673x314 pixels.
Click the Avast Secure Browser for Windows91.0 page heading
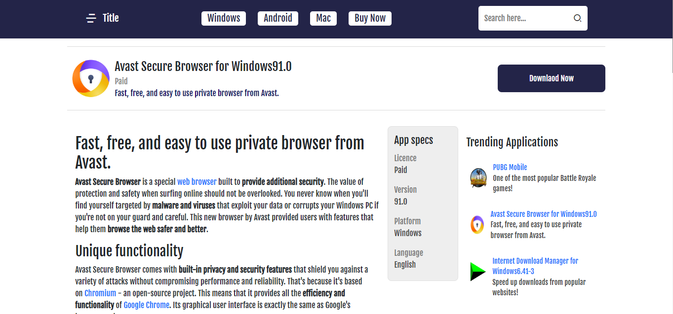tap(203, 66)
